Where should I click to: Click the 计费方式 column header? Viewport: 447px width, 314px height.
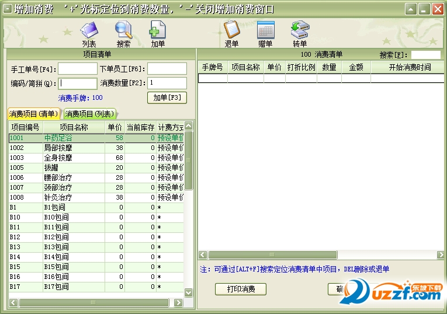[x=170, y=127]
